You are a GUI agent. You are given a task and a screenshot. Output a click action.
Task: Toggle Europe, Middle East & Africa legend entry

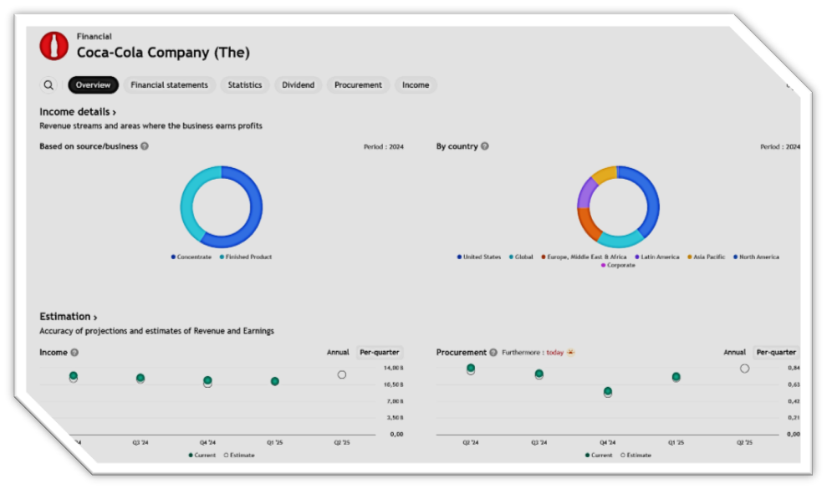coord(584,257)
